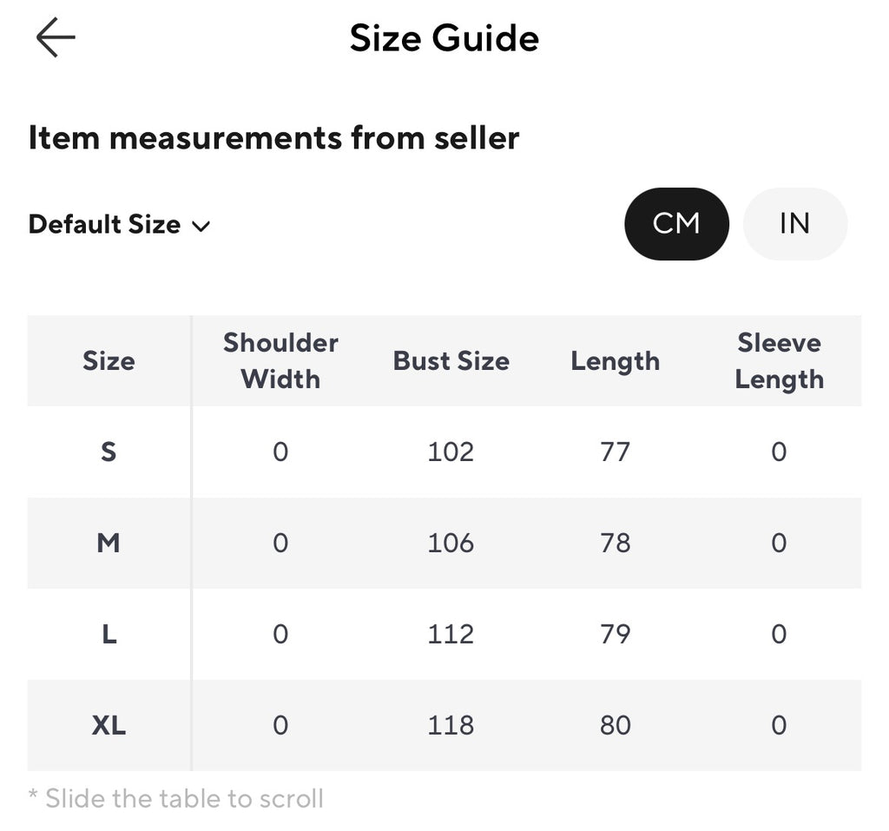Go back using the arrow icon
This screenshot has width=889, height=831.
click(56, 37)
